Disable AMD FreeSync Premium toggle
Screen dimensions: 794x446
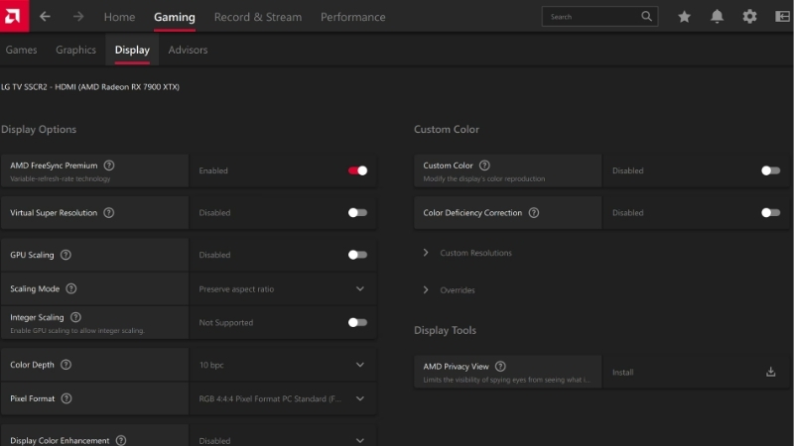click(x=357, y=170)
